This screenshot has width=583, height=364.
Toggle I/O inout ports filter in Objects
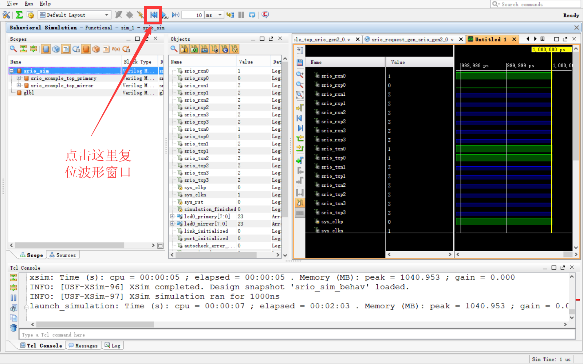point(204,49)
